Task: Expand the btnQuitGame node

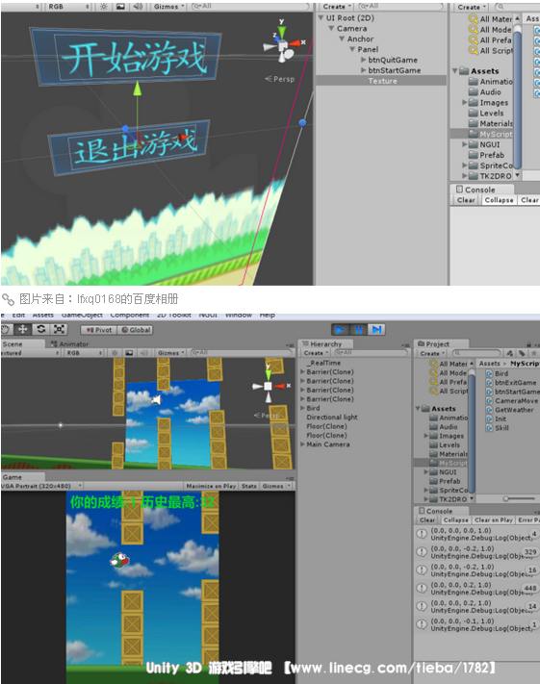Action: (x=363, y=60)
